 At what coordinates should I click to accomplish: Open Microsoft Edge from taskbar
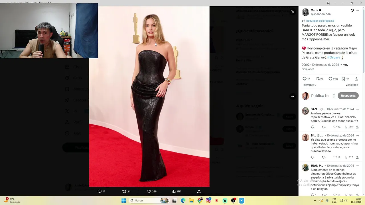tap(183, 200)
